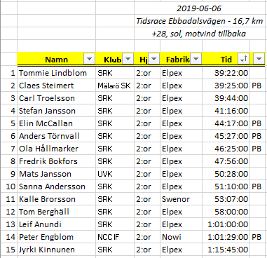Click the Tidsrace Ebbadalsvägen title cell

point(199,21)
